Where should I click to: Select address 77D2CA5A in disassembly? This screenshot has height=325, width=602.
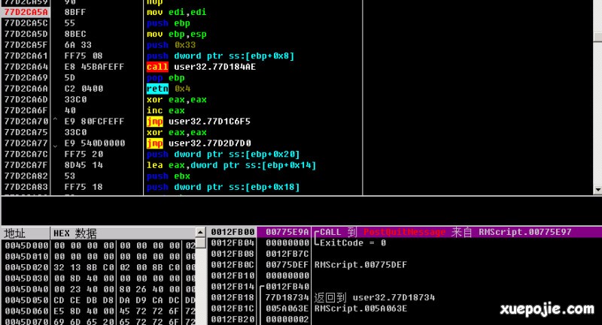(26, 12)
